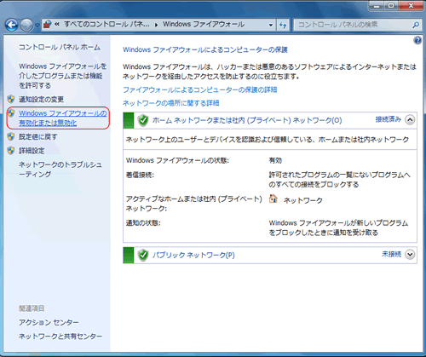426x357 pixels.
Task: Click the 有効 firewall state value
Action: [275, 161]
